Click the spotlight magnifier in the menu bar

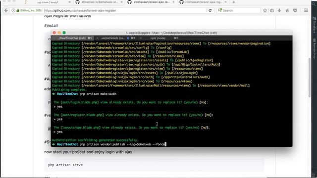click(x=314, y=3)
